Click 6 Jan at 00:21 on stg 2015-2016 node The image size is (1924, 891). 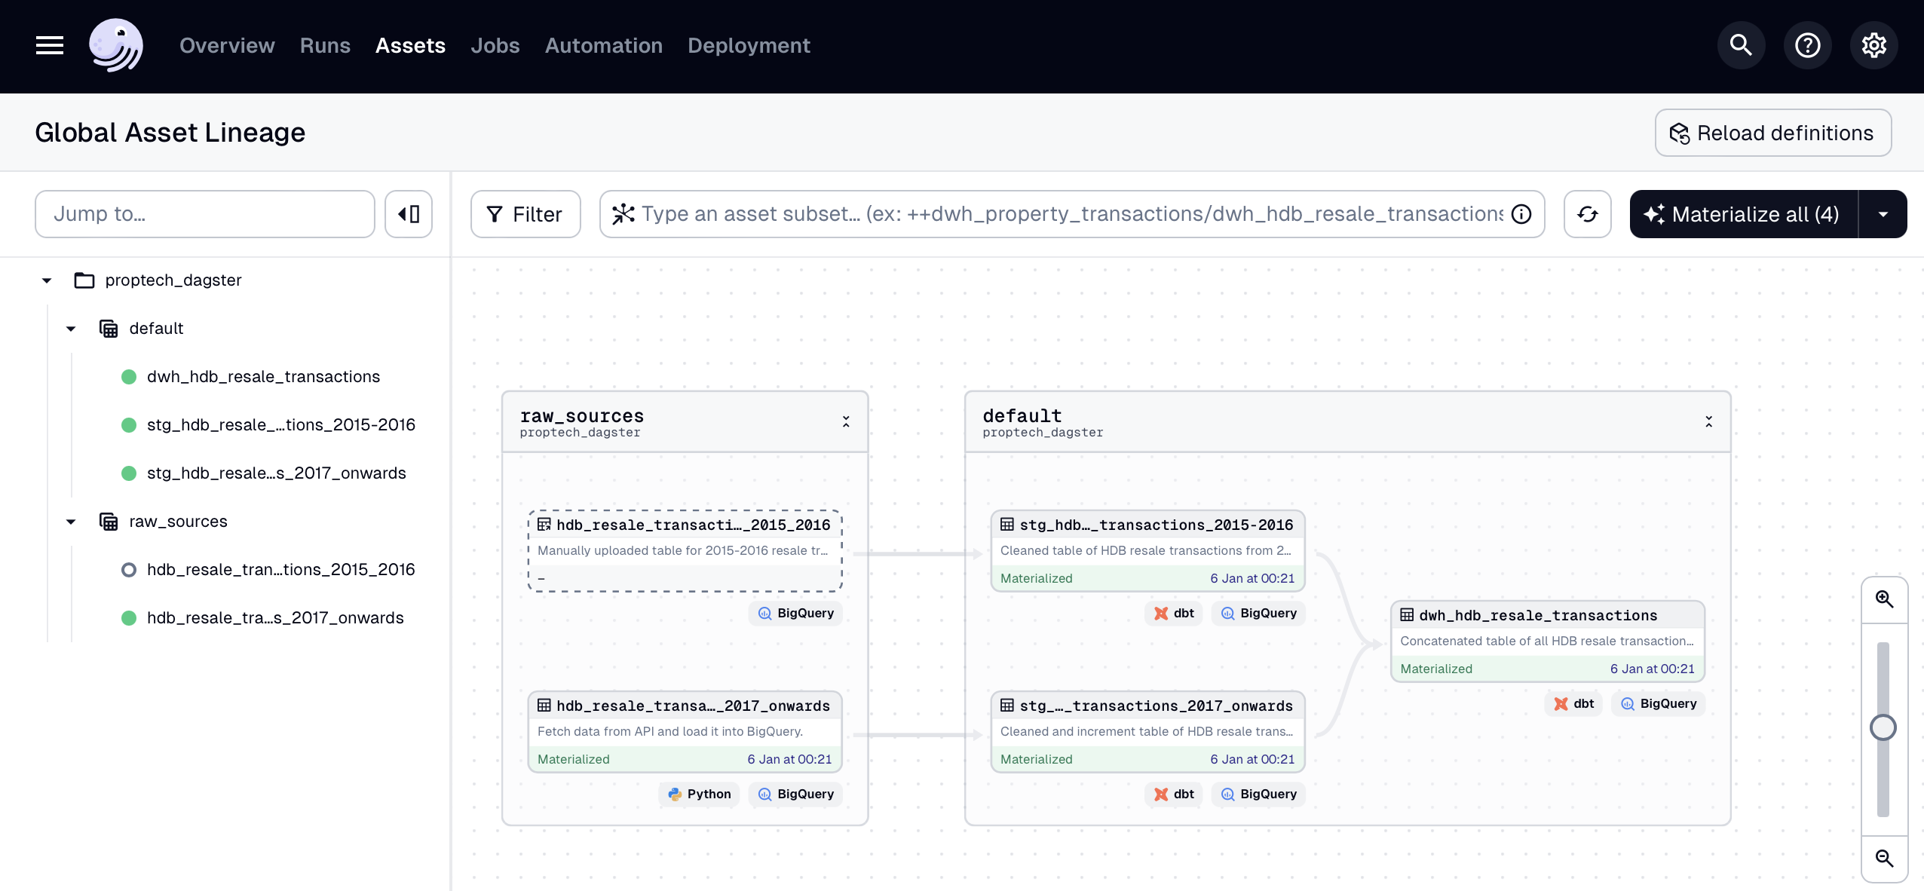click(1252, 578)
